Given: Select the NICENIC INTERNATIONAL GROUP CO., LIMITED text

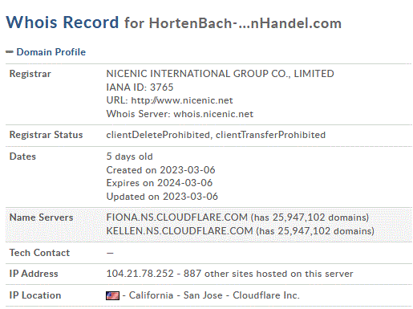Looking at the screenshot, I should [x=220, y=74].
